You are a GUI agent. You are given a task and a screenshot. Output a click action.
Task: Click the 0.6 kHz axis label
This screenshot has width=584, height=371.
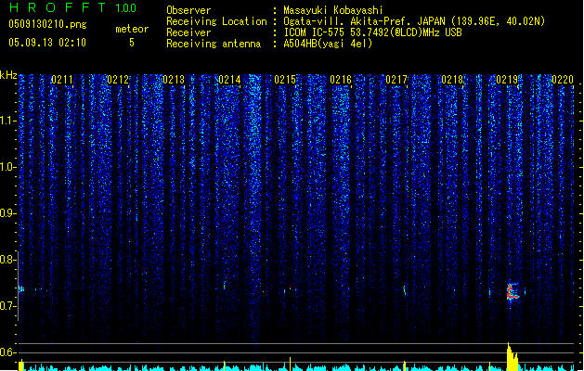tap(8, 352)
